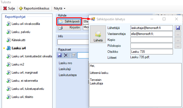The height and width of the screenshot is (108, 183).
Task: Click the Lähetä send email button
Action: (x=98, y=34)
